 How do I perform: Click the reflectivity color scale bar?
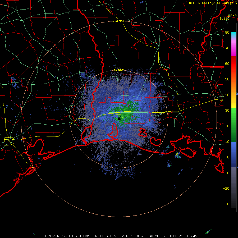[234, 117]
